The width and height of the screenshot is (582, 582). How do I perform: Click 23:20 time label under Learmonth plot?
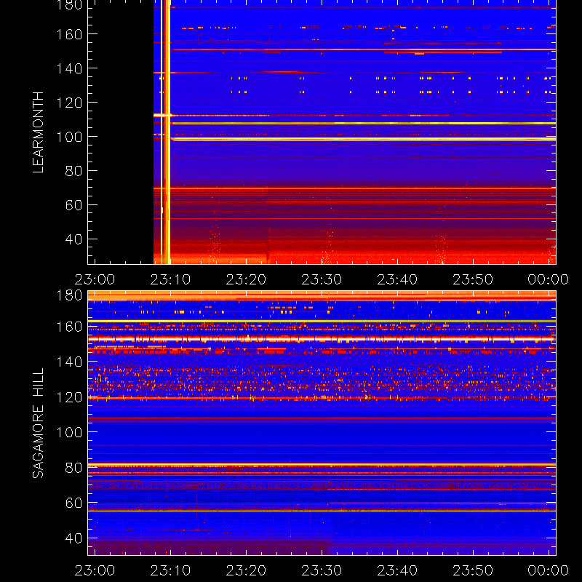[x=246, y=279]
